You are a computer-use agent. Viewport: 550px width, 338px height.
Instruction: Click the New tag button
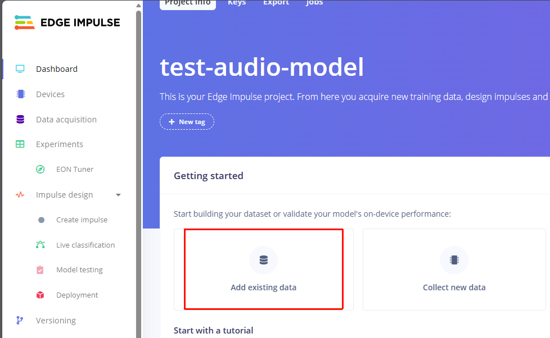187,122
